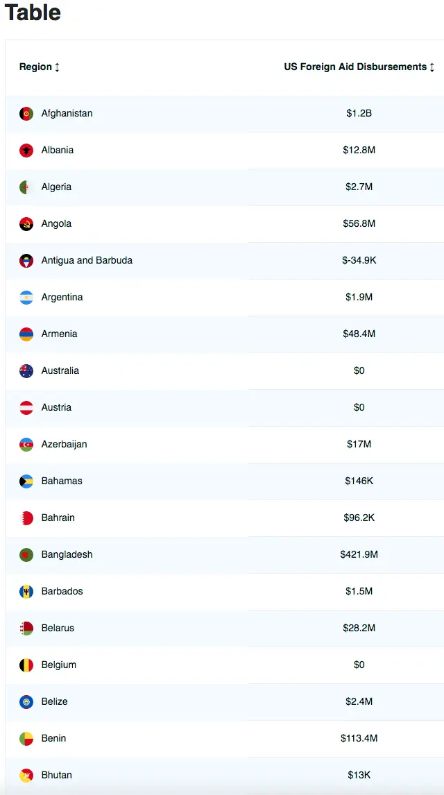Click the Antigua and Barbuda flag icon
The width and height of the screenshot is (444, 795).
pyautogui.click(x=26, y=260)
